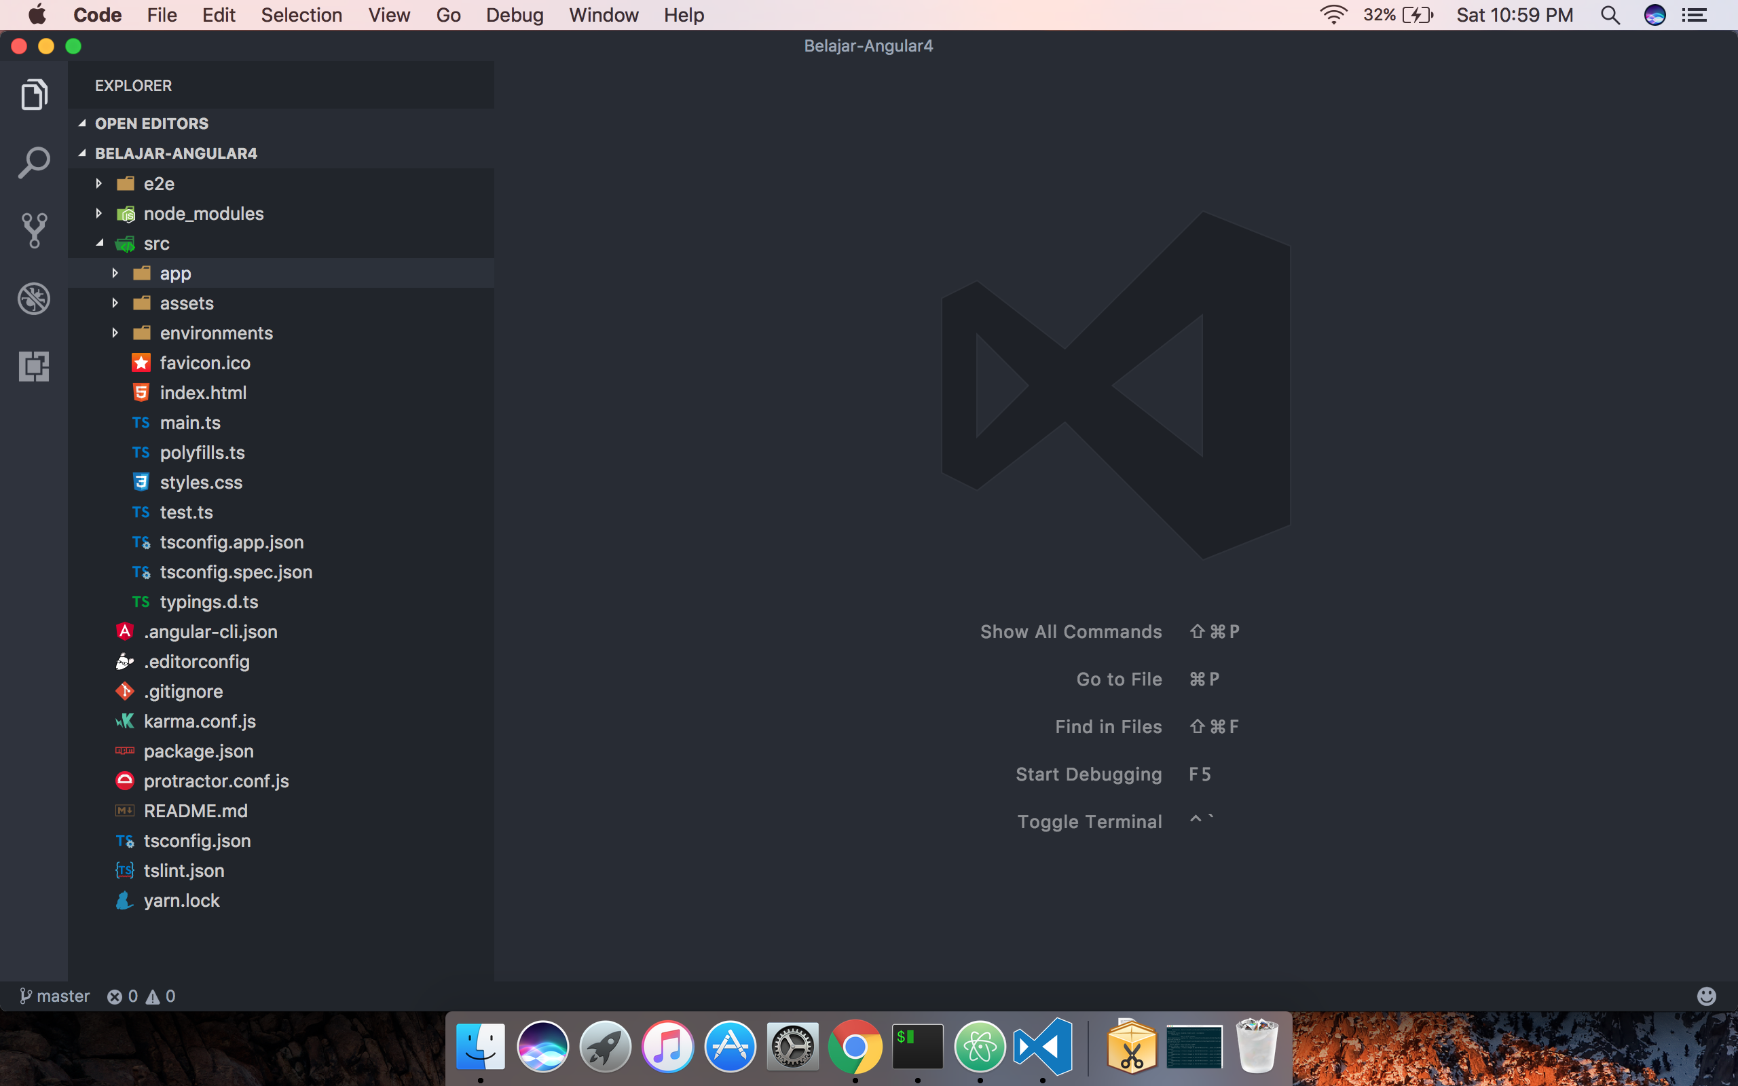Collapse the BELAJAR-ANGULAR4 project section

click(x=281, y=153)
